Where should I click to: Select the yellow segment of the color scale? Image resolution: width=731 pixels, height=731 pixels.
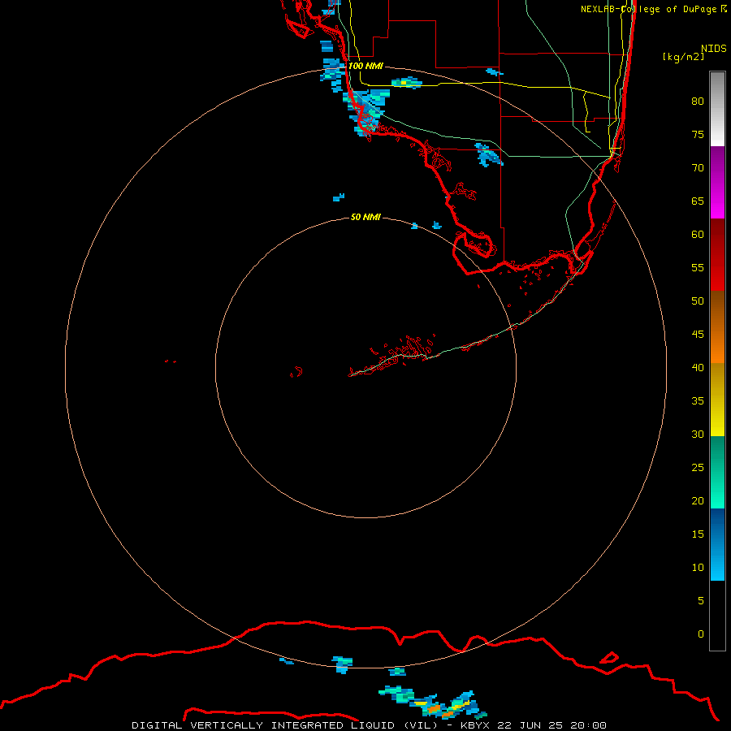tap(717, 400)
